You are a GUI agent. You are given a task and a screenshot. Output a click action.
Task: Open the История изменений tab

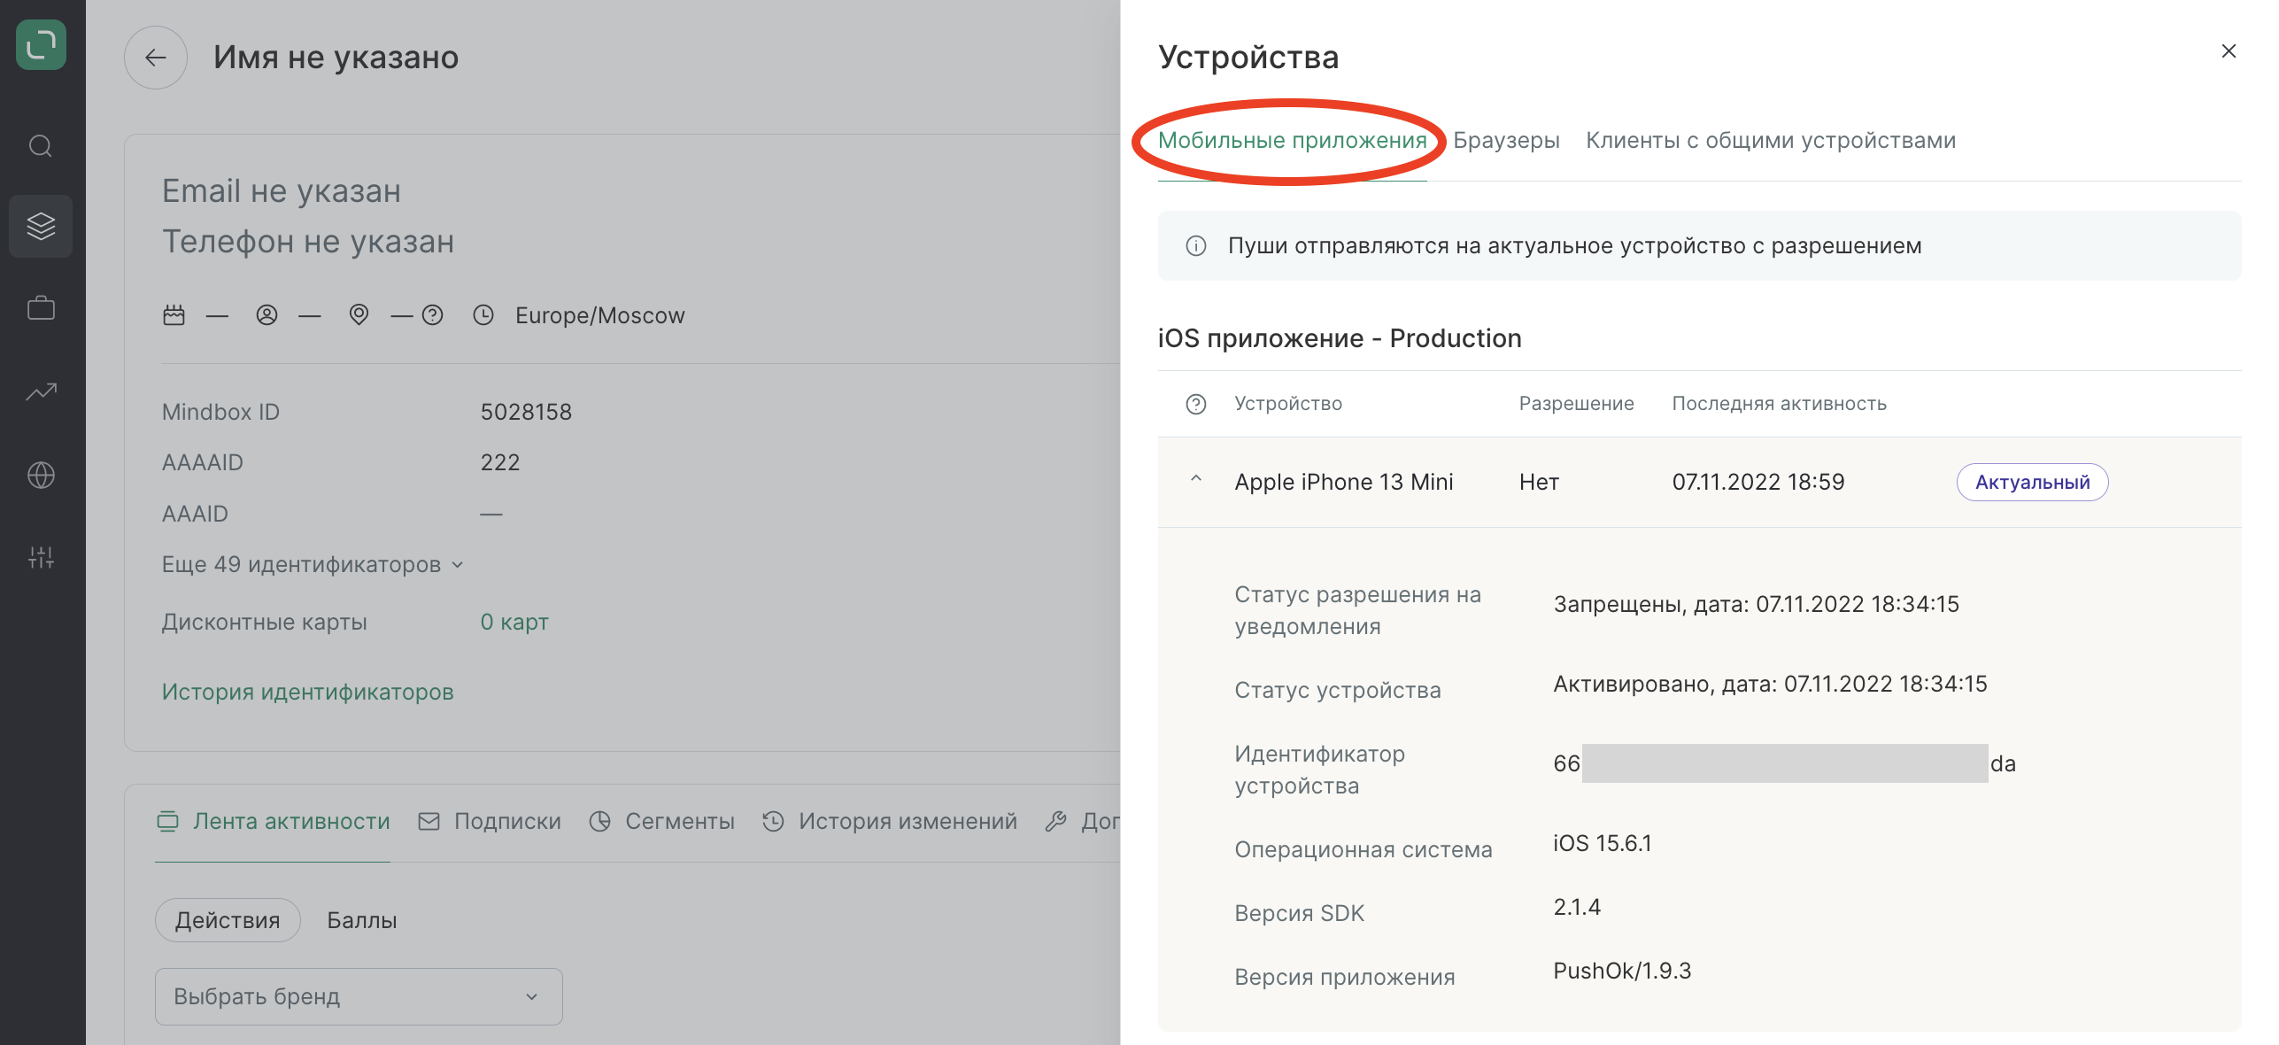pyautogui.click(x=890, y=821)
